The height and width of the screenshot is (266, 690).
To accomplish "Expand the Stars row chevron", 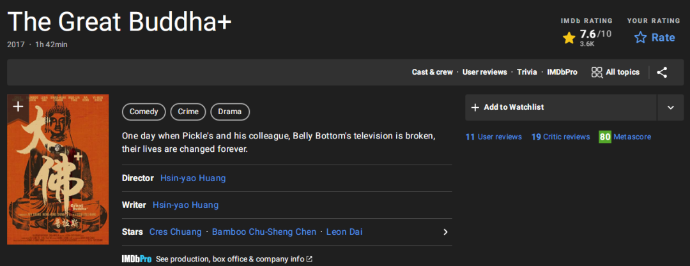I will [445, 232].
